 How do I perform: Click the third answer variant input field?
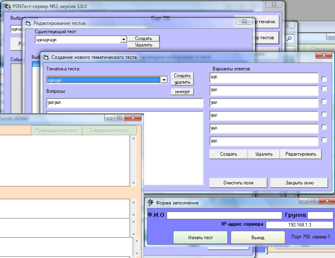point(264,103)
